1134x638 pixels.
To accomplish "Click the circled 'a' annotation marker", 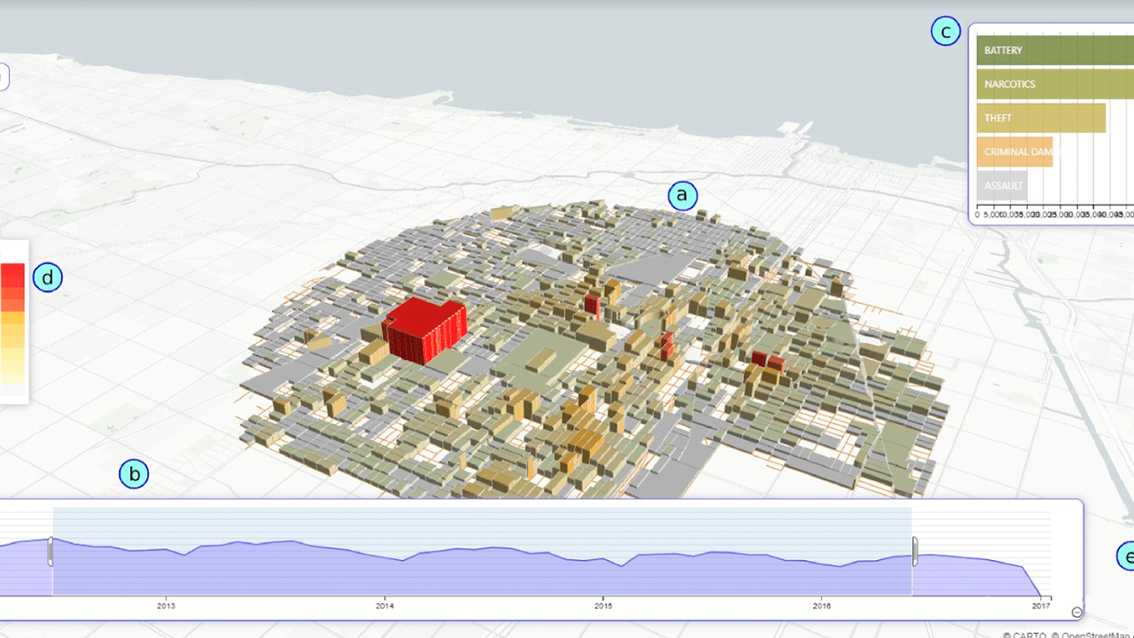I will [x=682, y=195].
